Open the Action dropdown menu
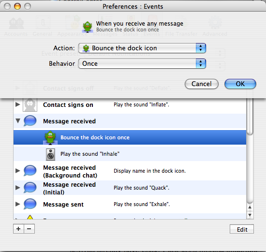 [x=142, y=48]
